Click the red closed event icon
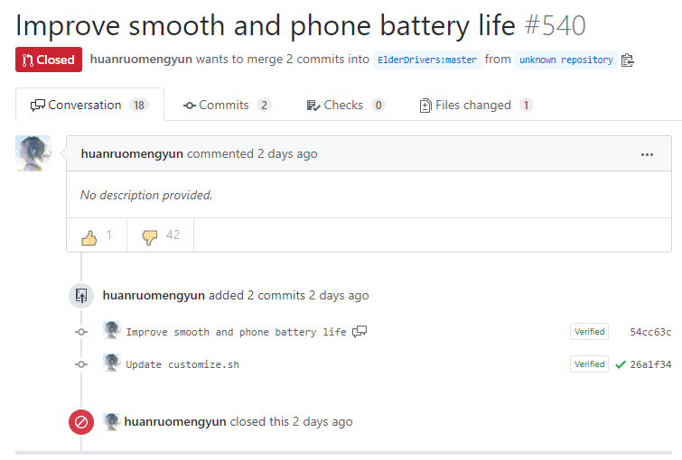Screen dimensions: 682x460 pos(81,422)
